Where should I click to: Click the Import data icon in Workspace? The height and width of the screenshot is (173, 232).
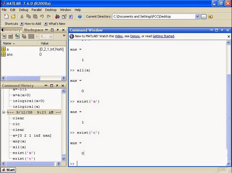pos(17,36)
